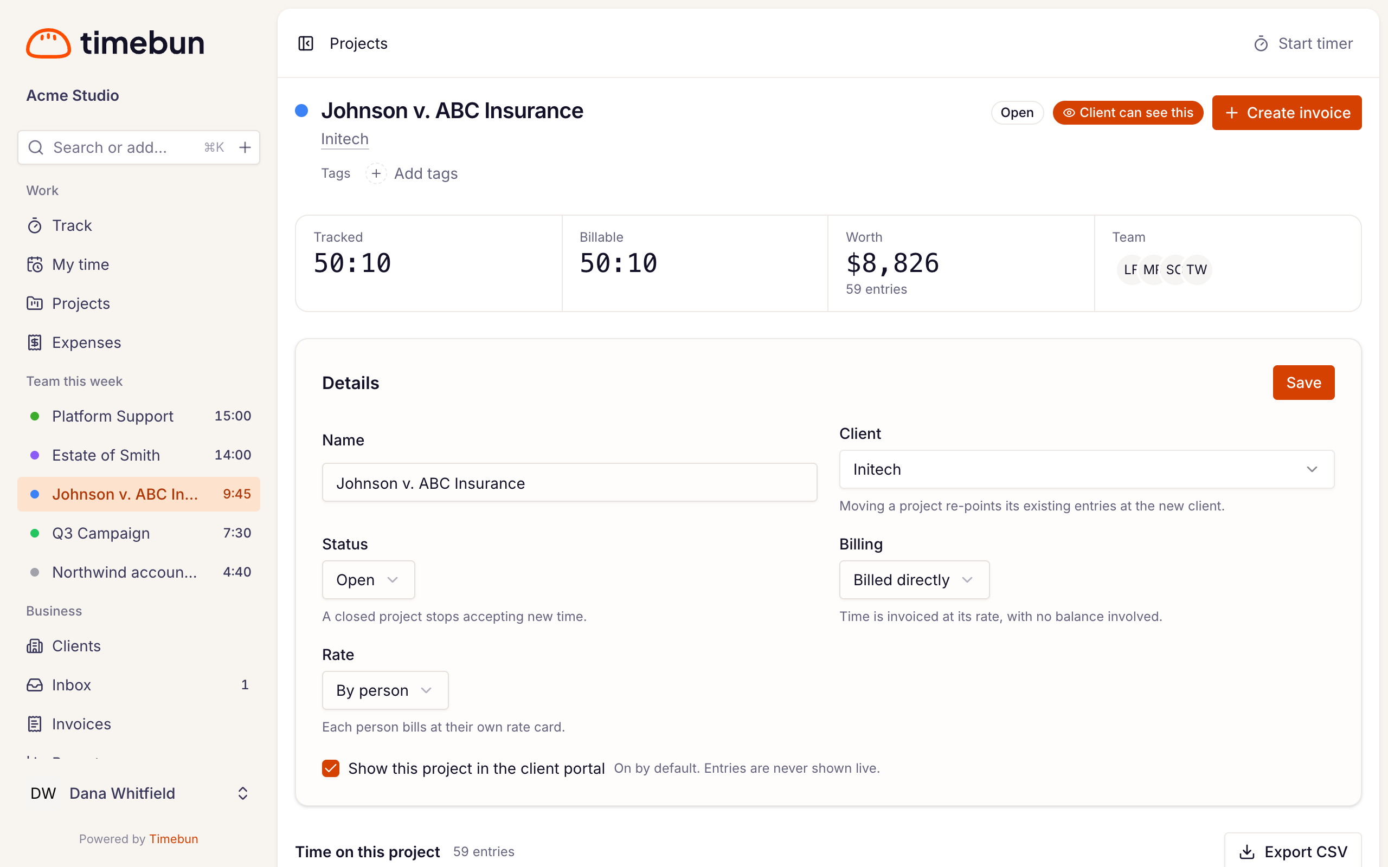
Task: Click the plus icon in search box
Action: (245, 147)
